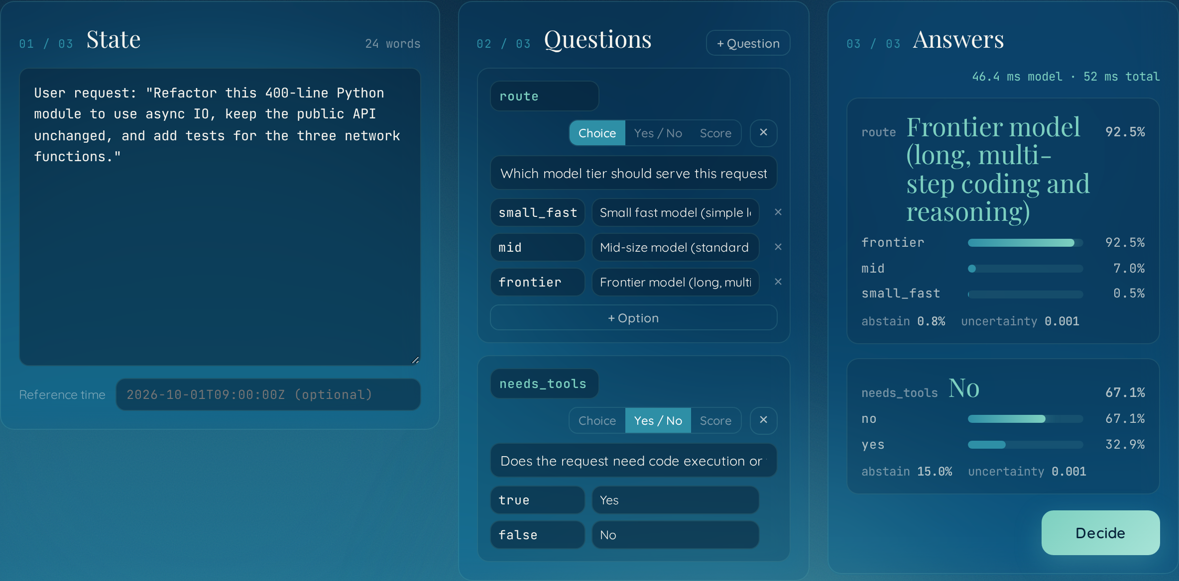Edit the small_fast option key field

click(x=537, y=212)
